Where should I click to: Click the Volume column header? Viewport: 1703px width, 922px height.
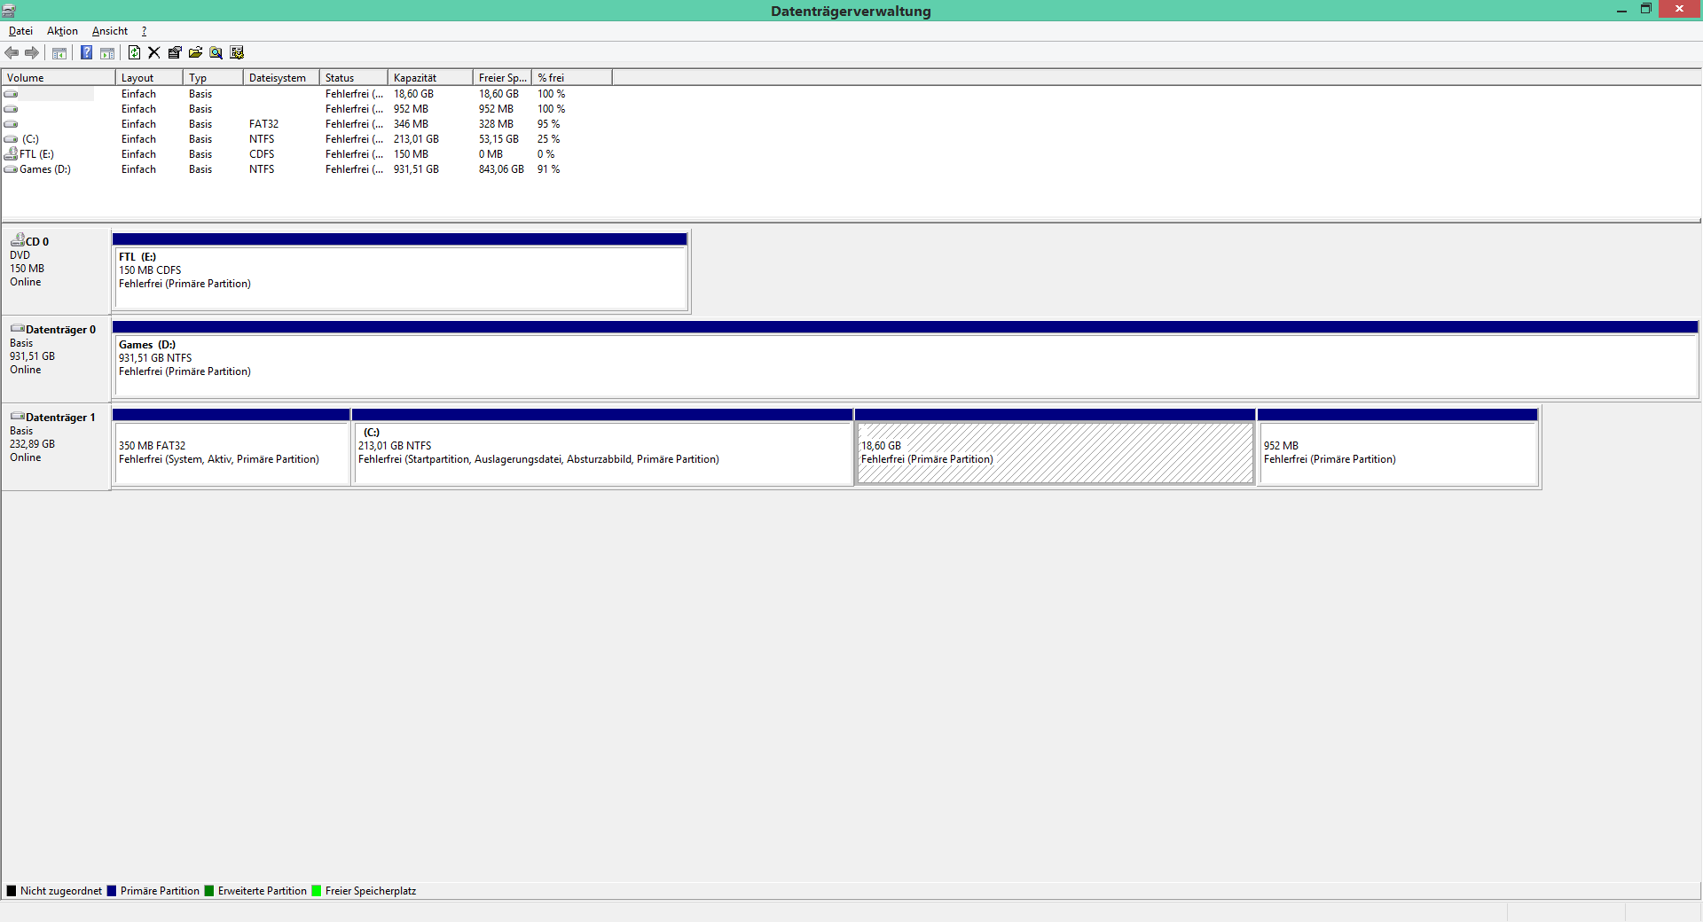[x=58, y=78]
